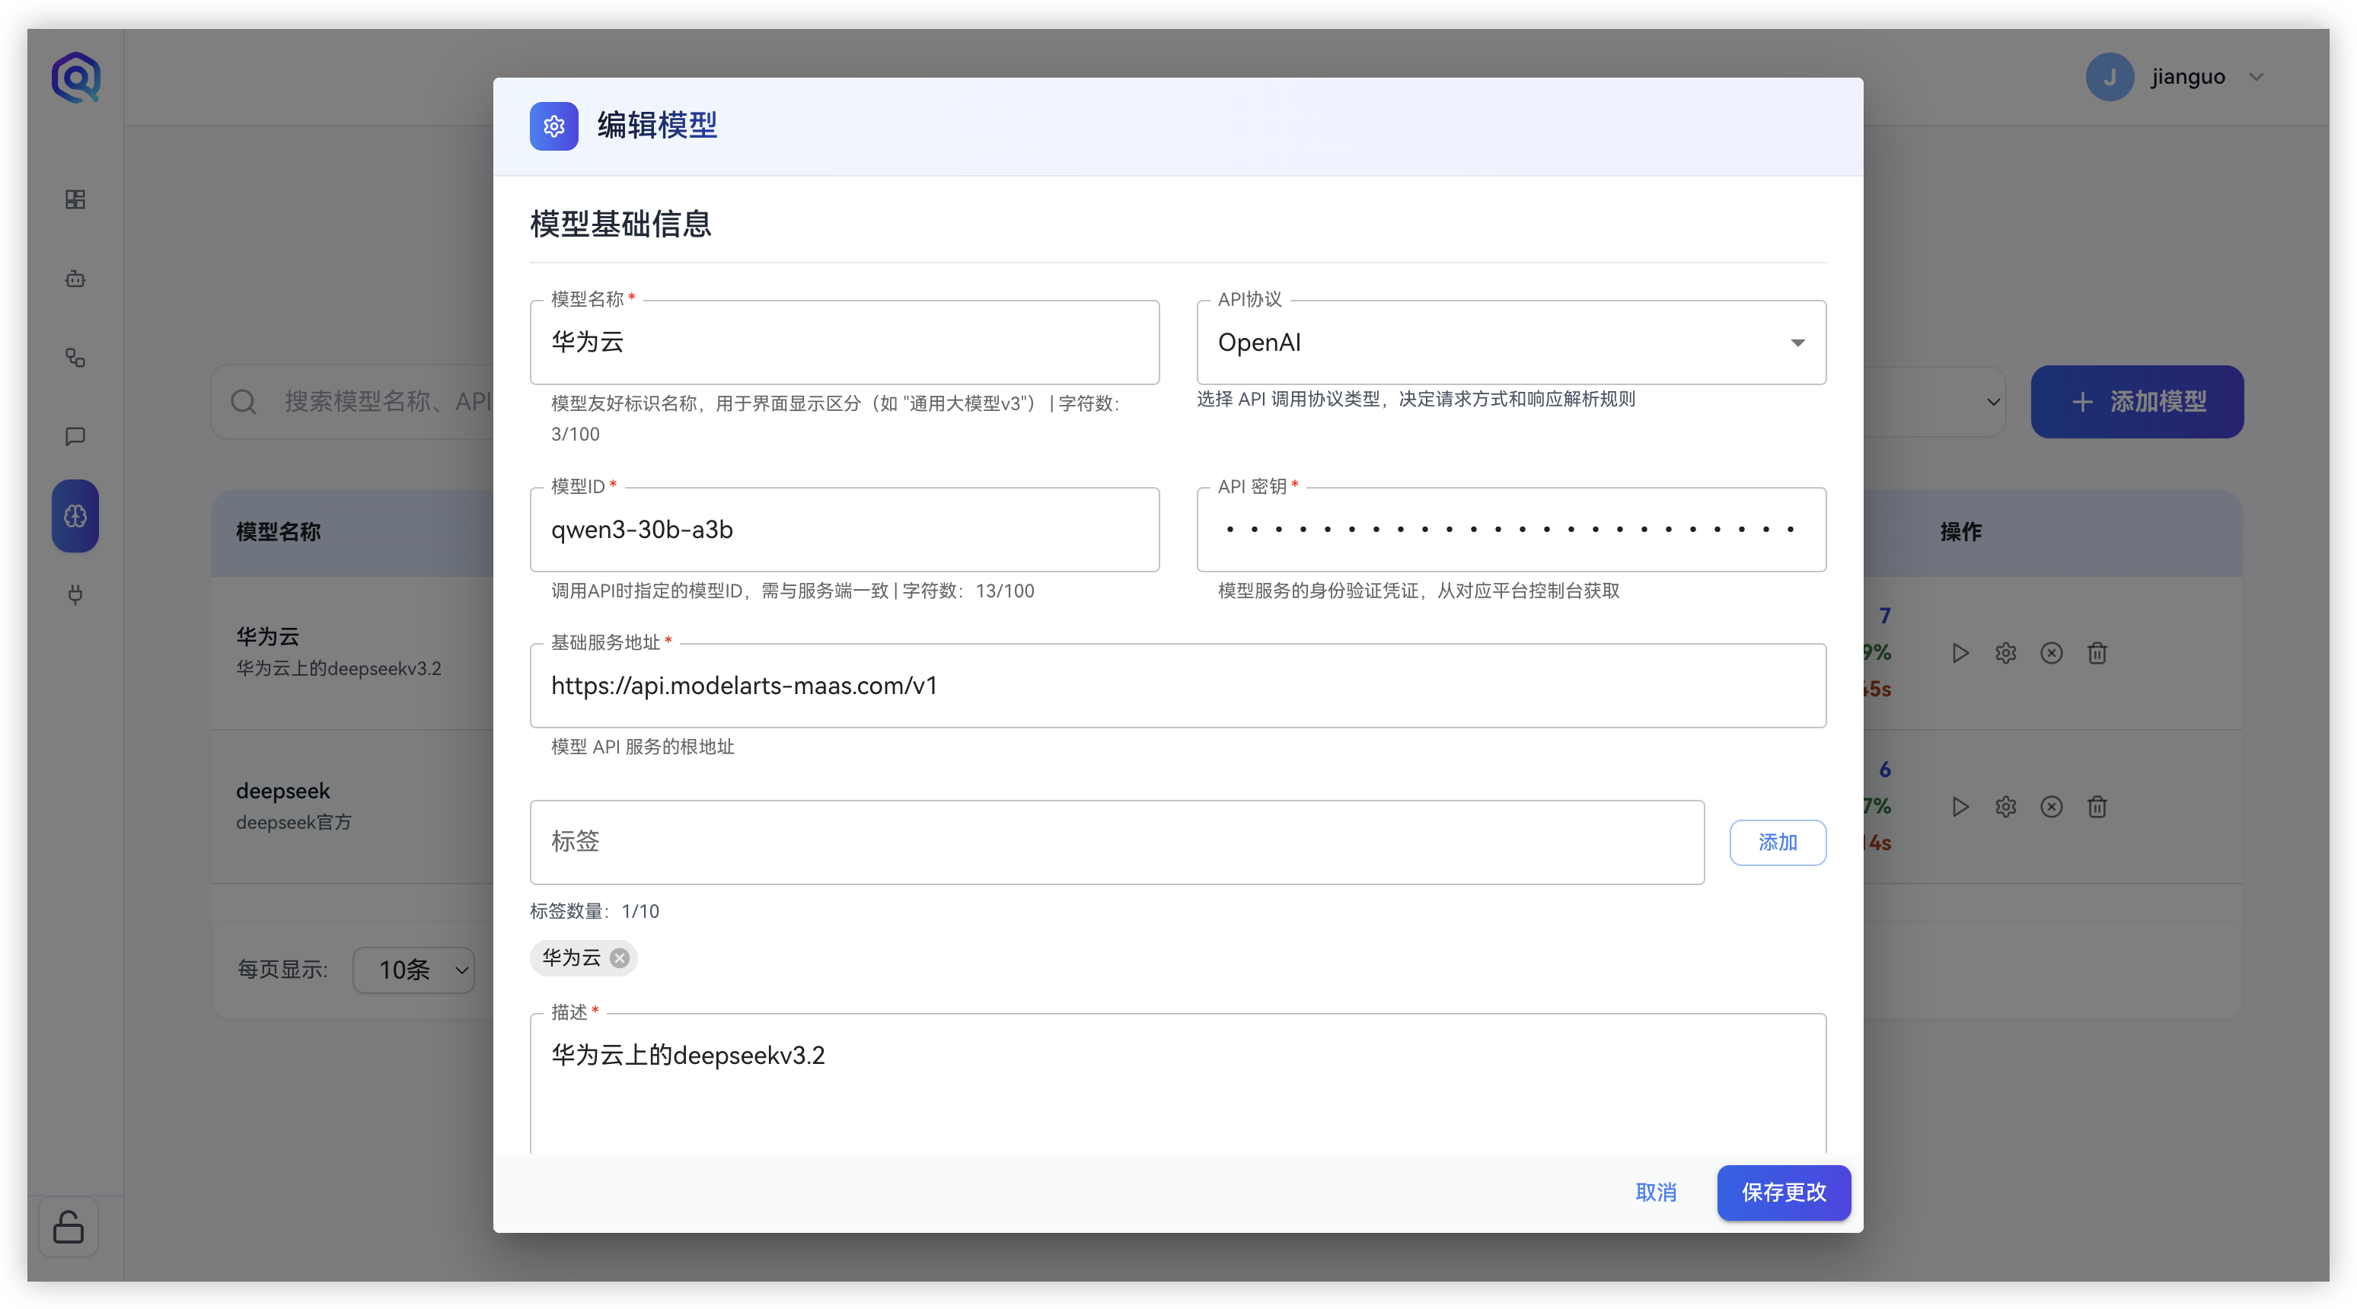Open the chat bubble sidebar icon
Screen dimensions: 2357x1309
pos(75,436)
